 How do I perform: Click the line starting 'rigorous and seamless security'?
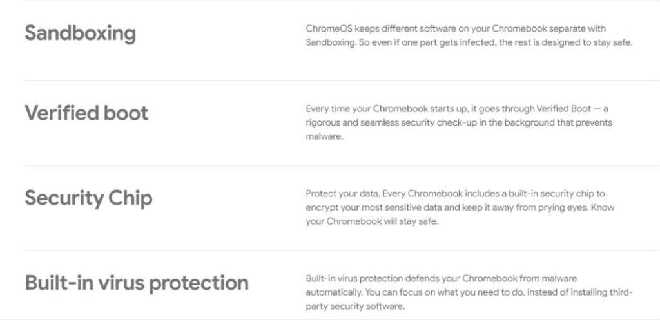click(x=459, y=123)
